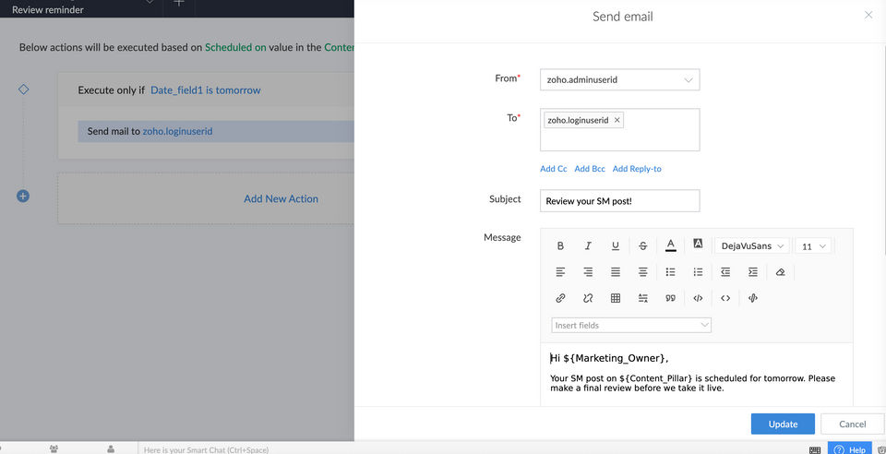Open the Insert fields dropdown
886x454 pixels.
631,325
